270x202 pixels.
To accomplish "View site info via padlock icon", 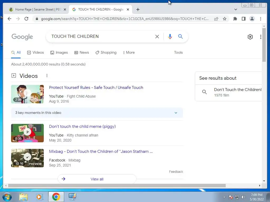I will pos(37,19).
